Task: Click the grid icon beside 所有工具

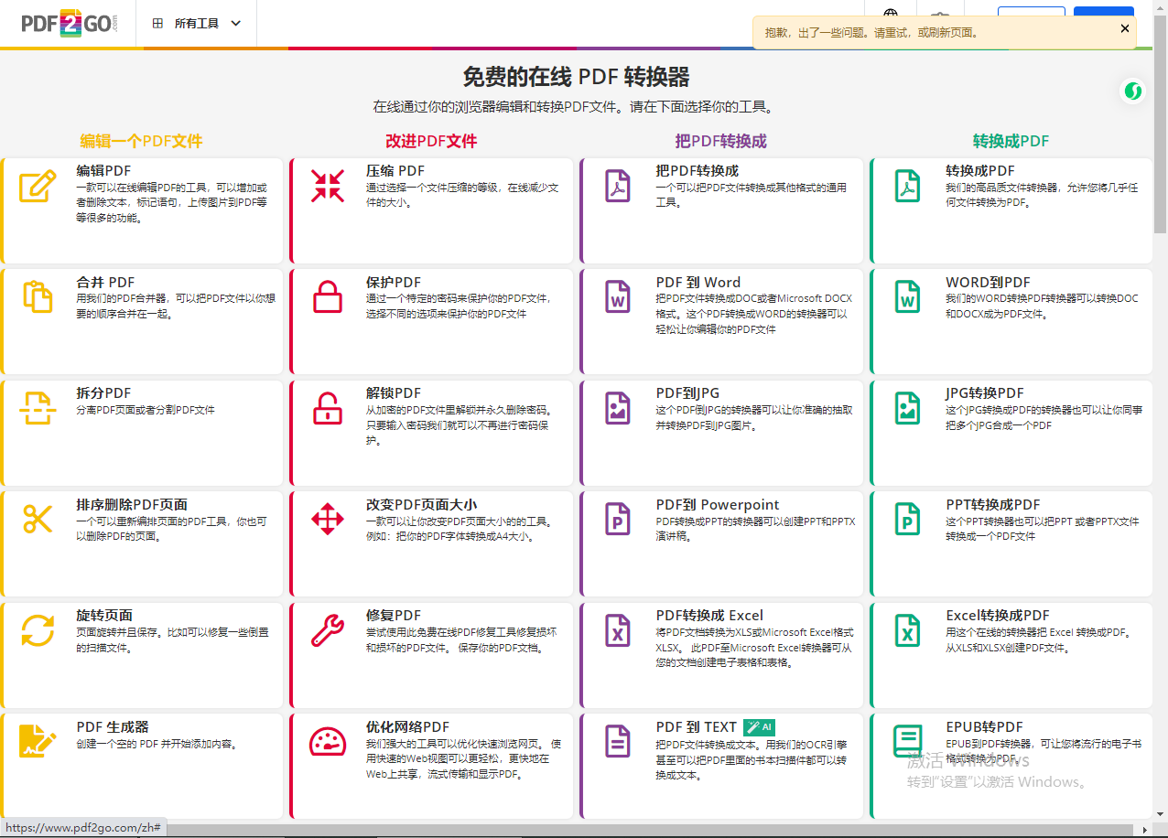Action: (158, 24)
